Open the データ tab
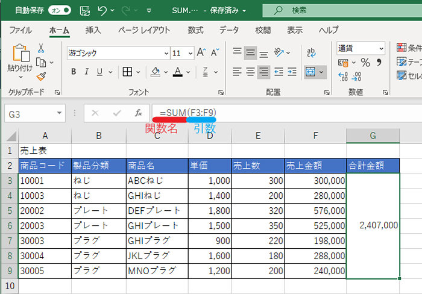422x294 pixels. [x=229, y=30]
